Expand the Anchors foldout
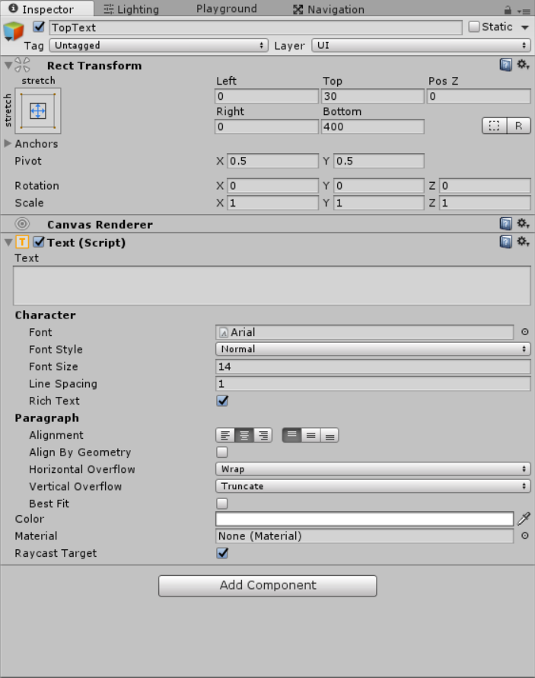Viewport: 535px width, 678px height. [x=8, y=143]
